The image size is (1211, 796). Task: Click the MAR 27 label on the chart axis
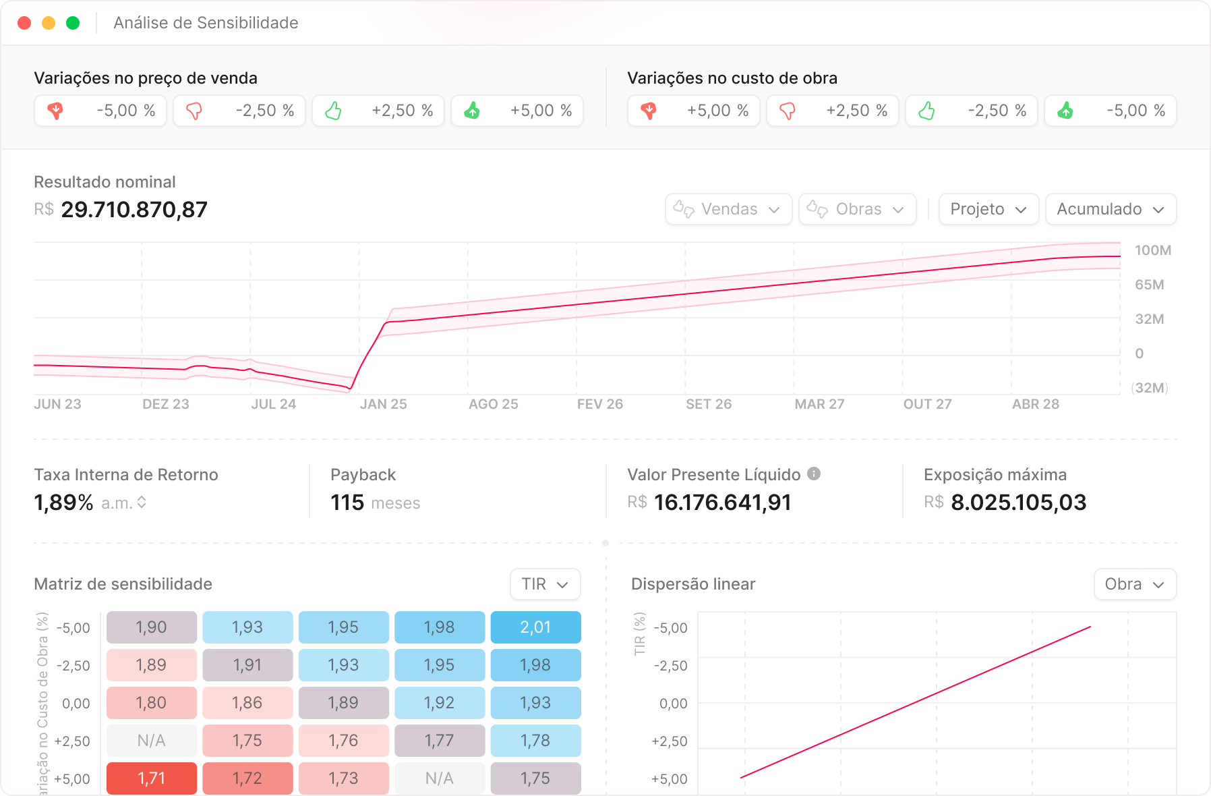point(819,404)
